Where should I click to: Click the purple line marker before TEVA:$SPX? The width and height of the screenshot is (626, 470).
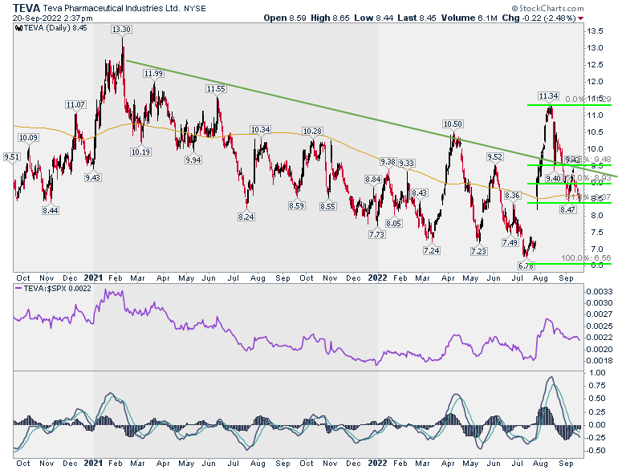(x=18, y=289)
